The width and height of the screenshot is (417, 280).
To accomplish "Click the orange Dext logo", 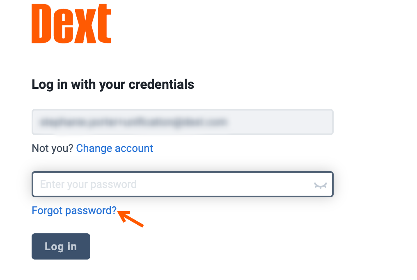I will [x=71, y=24].
